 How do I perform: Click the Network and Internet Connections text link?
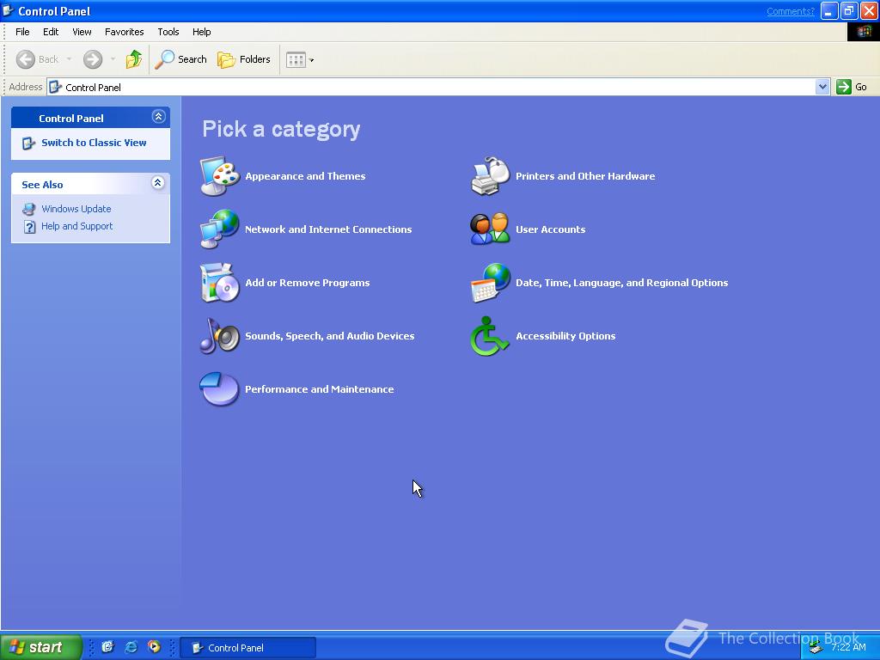click(x=328, y=229)
